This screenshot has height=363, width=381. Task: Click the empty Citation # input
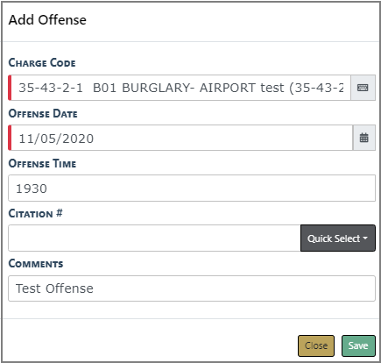154,238
